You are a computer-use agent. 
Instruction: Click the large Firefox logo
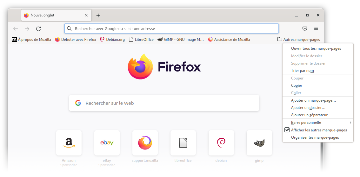[141, 66]
